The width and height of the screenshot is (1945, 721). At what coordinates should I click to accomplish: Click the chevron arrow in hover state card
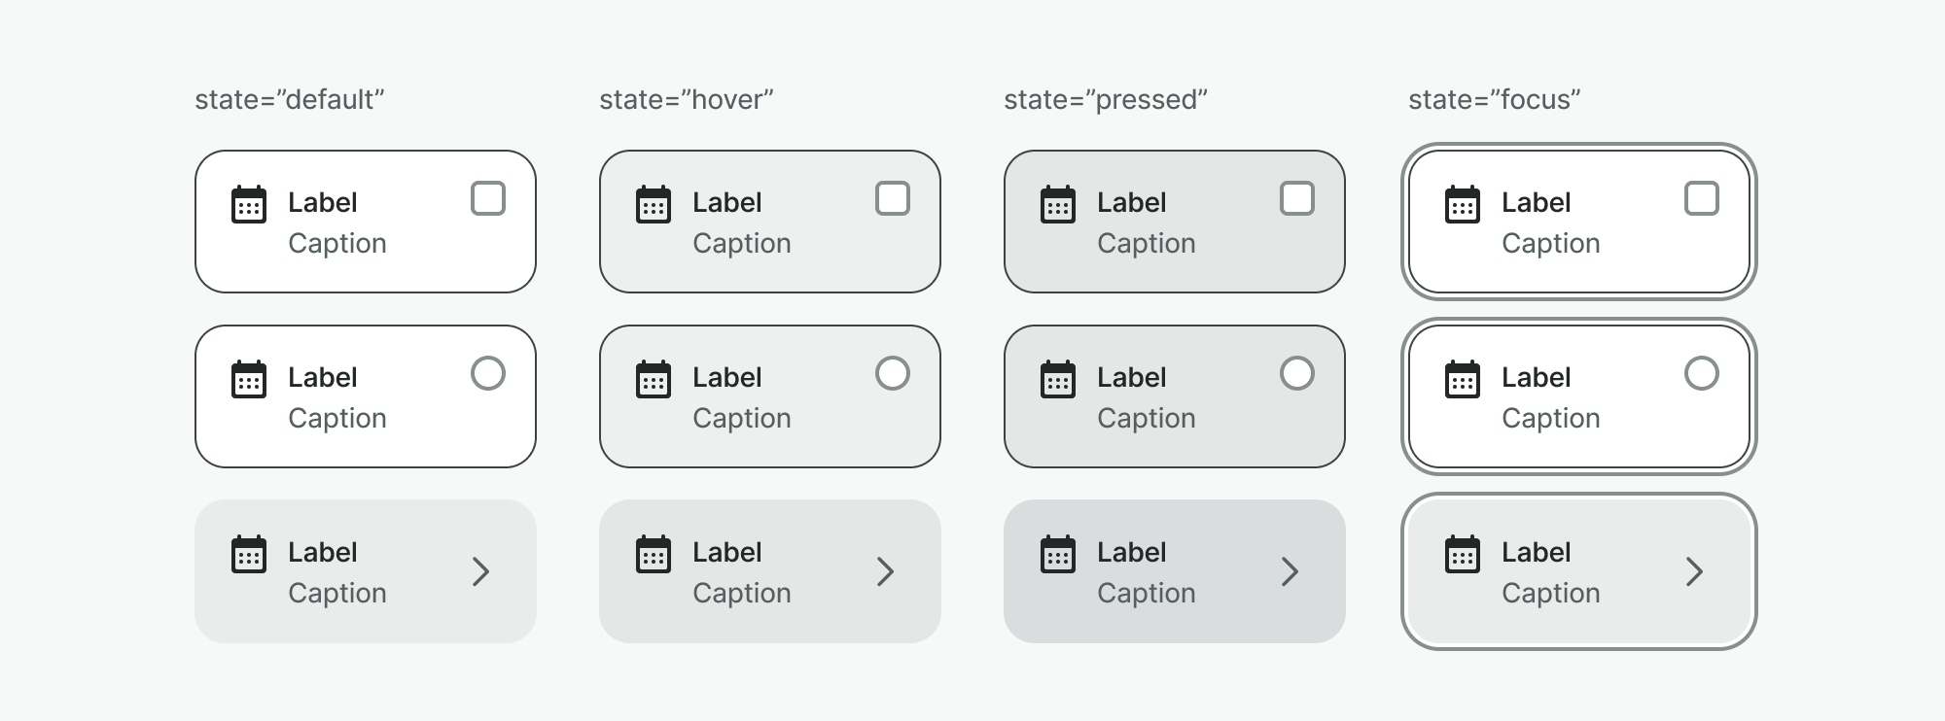pos(885,571)
